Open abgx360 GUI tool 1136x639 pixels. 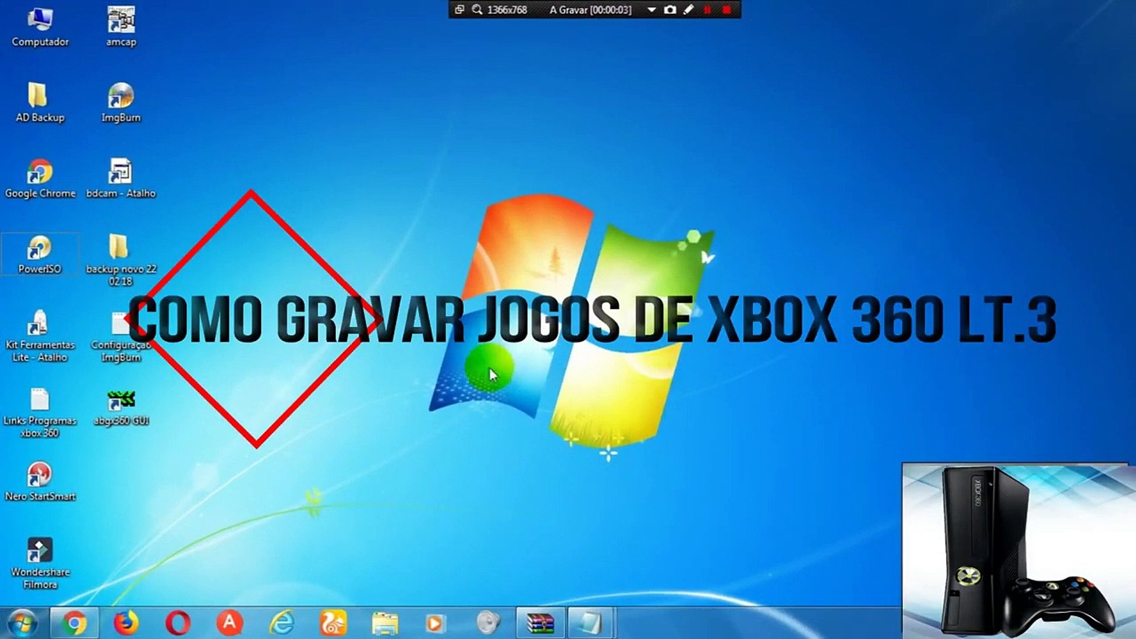point(121,400)
